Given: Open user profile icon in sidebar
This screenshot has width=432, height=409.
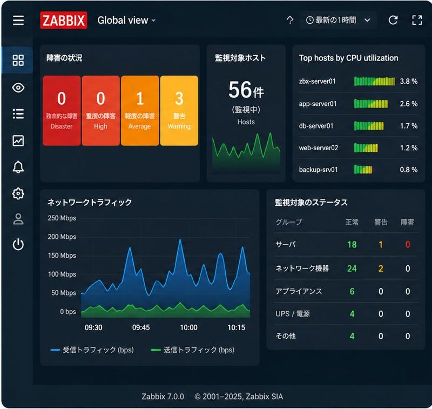Looking at the screenshot, I should [18, 219].
